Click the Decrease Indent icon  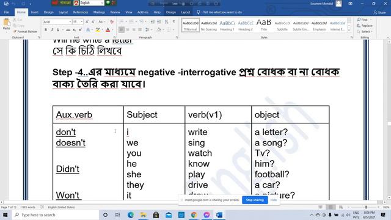[152, 22]
